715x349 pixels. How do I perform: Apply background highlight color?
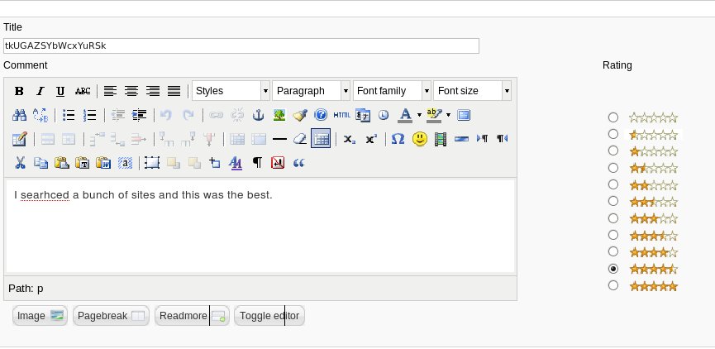pyautogui.click(x=434, y=115)
